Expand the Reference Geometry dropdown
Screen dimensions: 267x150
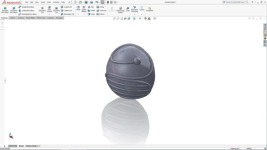(135, 15)
